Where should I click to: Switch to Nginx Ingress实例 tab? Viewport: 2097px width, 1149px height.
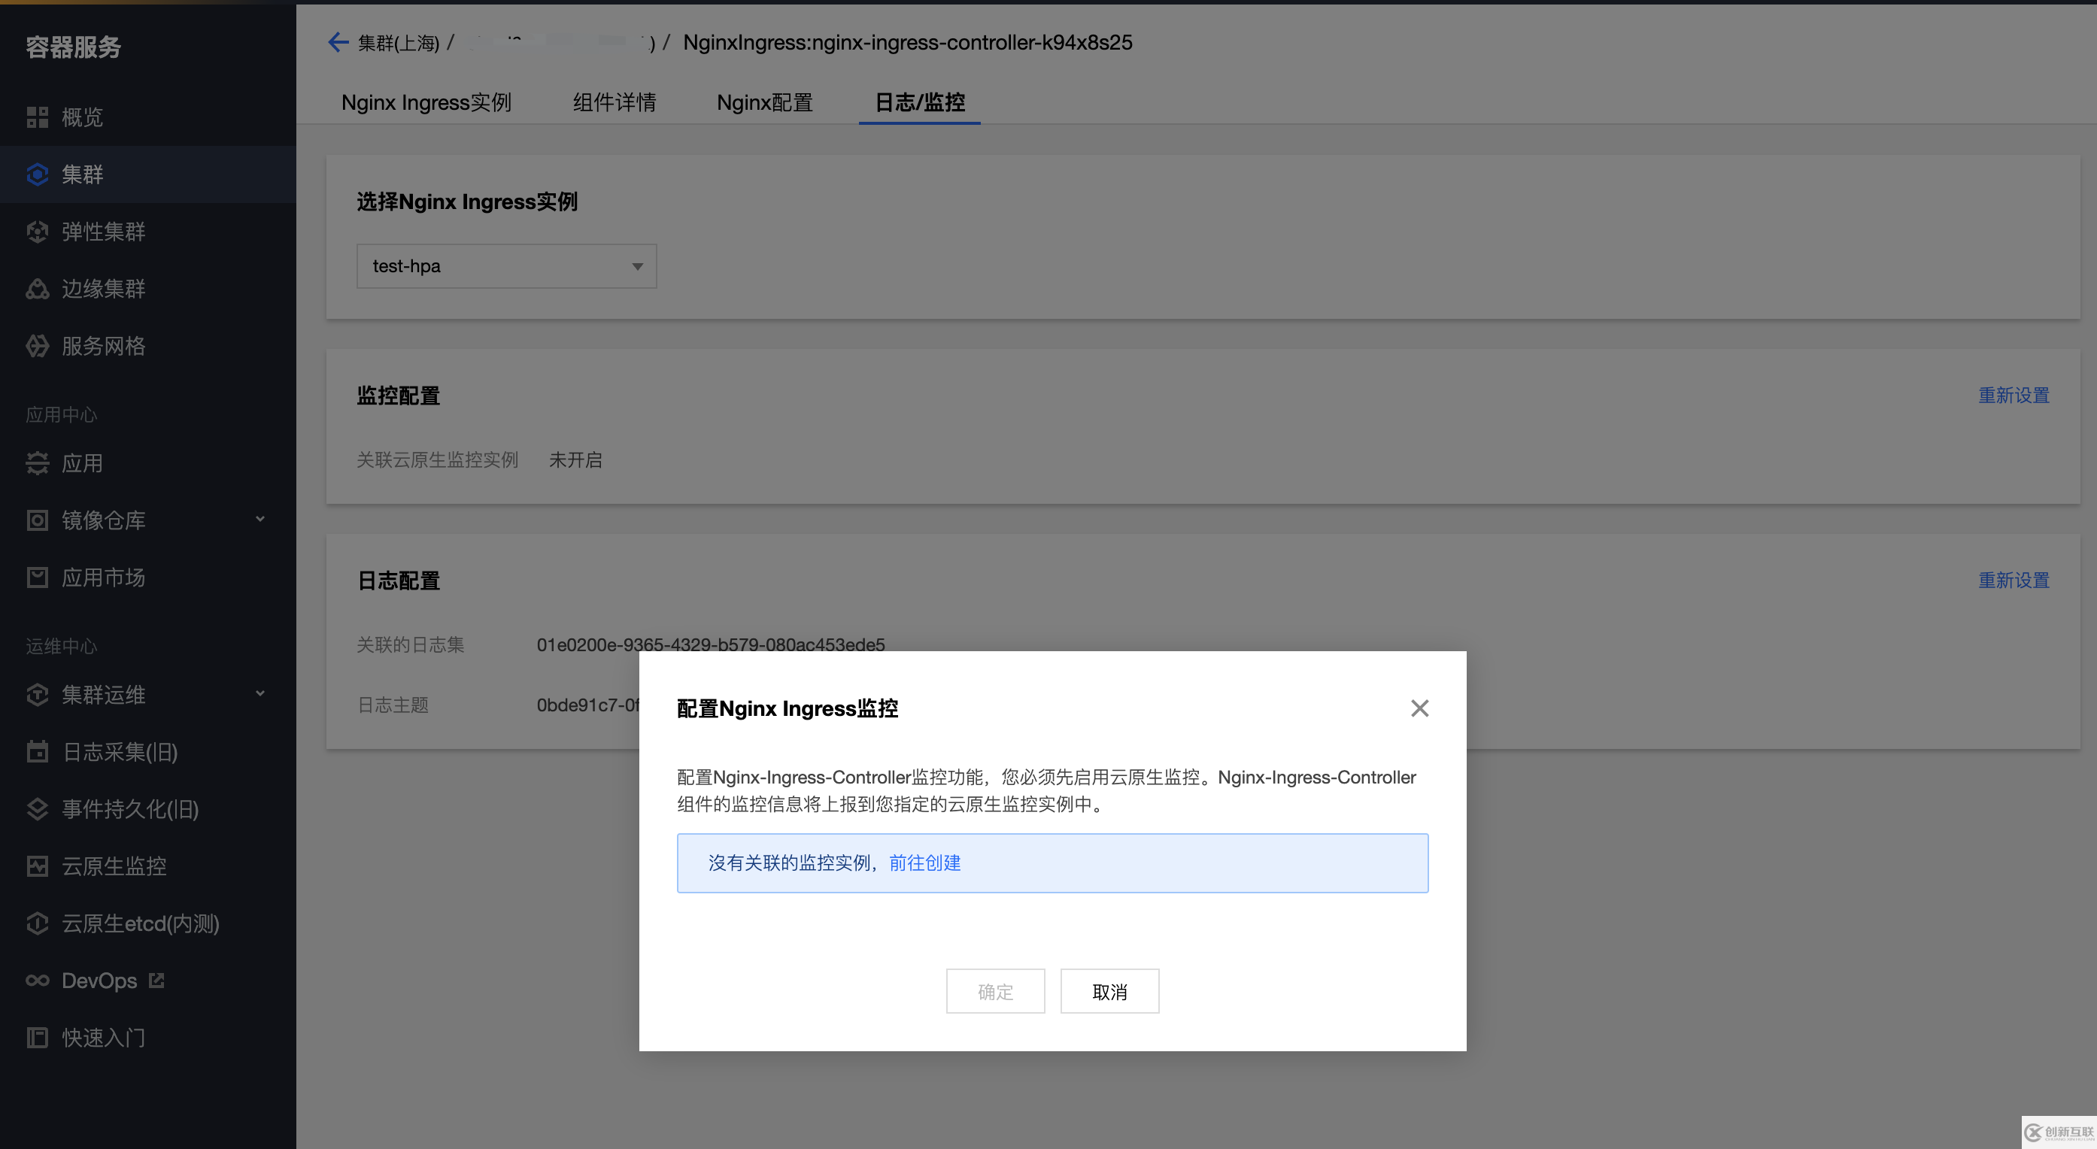click(426, 102)
